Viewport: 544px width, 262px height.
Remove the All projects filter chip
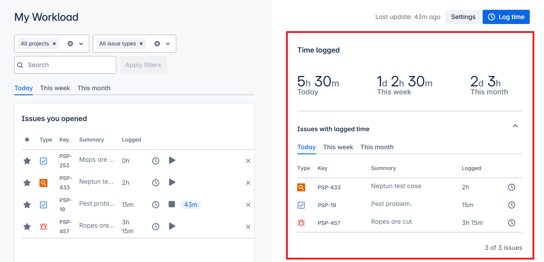point(54,44)
